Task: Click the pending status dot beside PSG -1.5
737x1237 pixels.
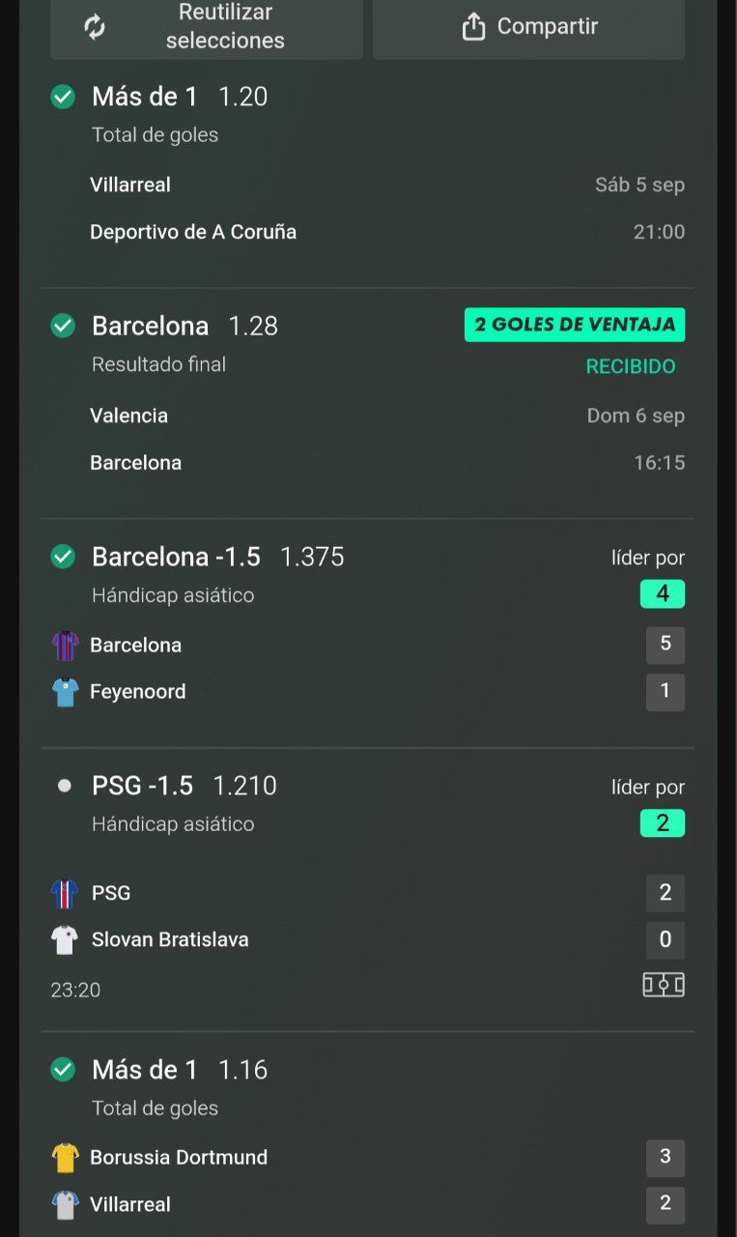Action: (x=65, y=786)
